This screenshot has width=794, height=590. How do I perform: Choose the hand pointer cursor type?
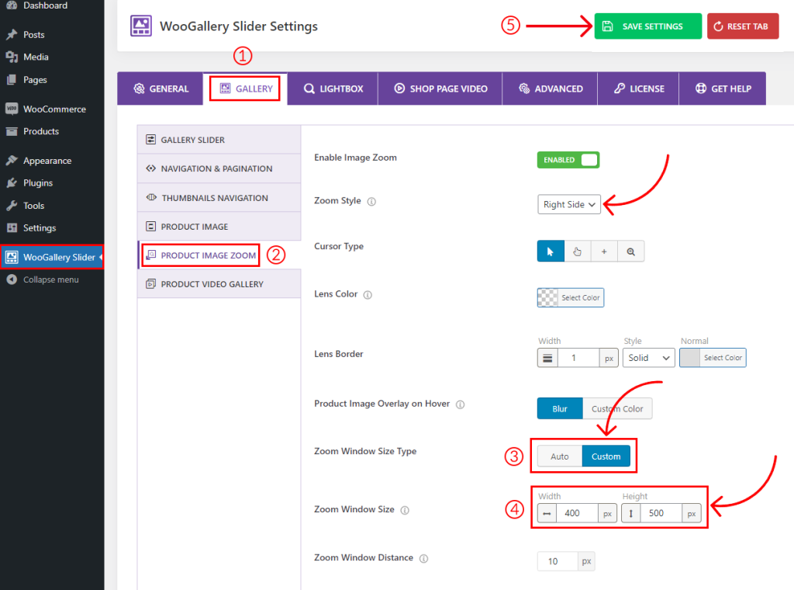coord(576,251)
